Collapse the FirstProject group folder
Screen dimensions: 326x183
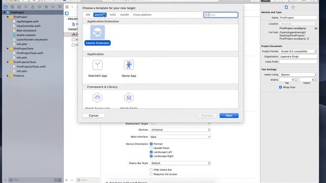8,17
